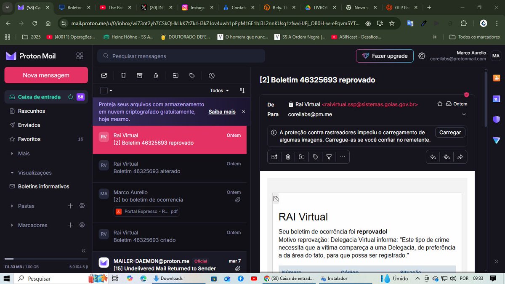Screen dimensions: 505x284
Task: Add a new folder next to Pastas
Action: [70, 206]
